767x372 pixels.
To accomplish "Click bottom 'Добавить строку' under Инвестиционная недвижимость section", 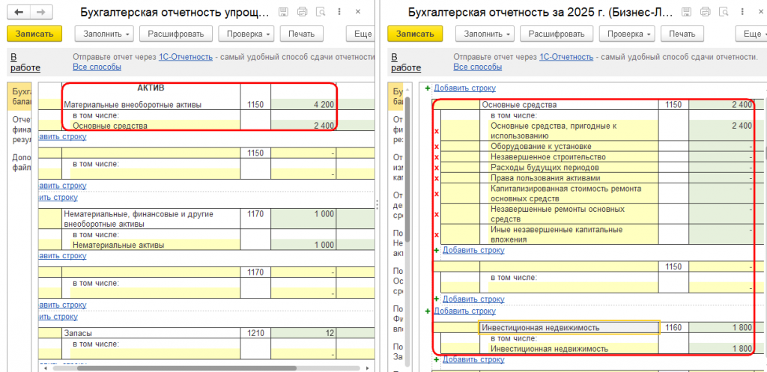I will 473,359.
